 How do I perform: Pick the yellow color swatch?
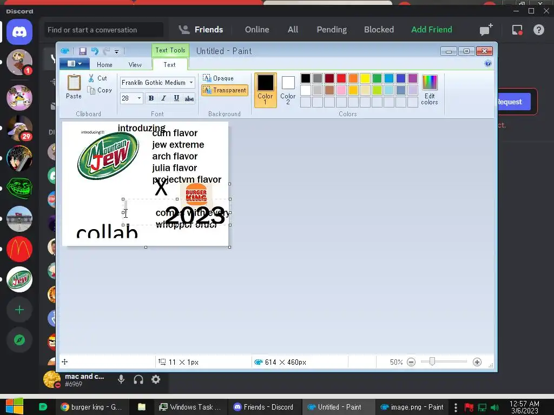pos(365,78)
